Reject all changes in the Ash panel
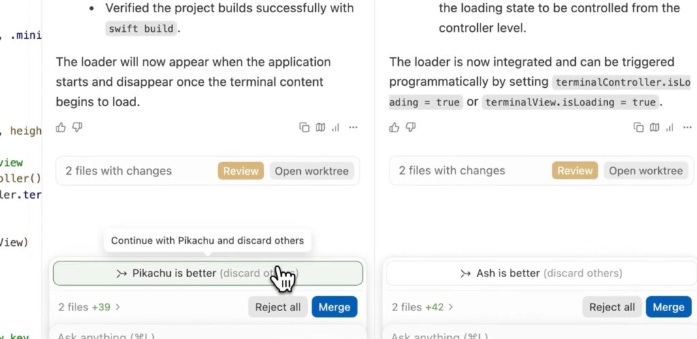 pyautogui.click(x=612, y=307)
